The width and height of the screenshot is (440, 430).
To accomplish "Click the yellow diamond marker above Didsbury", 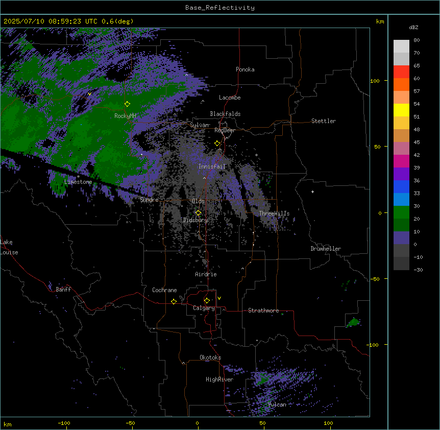I will click(x=198, y=213).
